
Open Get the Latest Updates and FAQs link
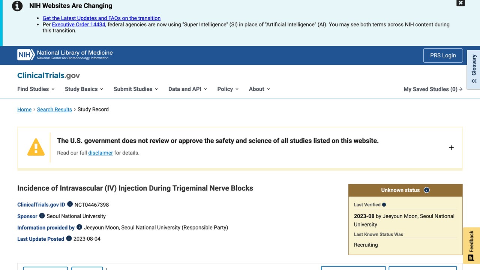(x=102, y=18)
